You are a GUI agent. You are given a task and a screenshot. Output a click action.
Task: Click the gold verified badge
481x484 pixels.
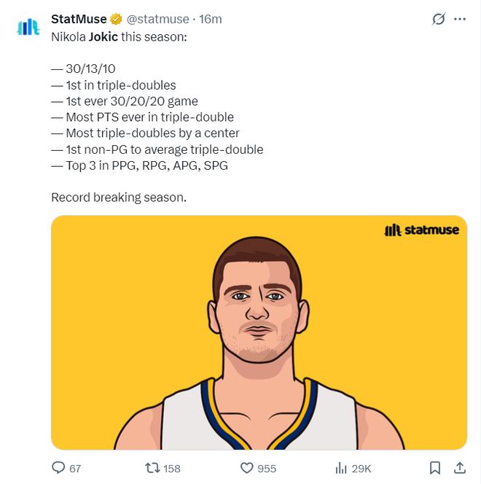click(x=114, y=19)
